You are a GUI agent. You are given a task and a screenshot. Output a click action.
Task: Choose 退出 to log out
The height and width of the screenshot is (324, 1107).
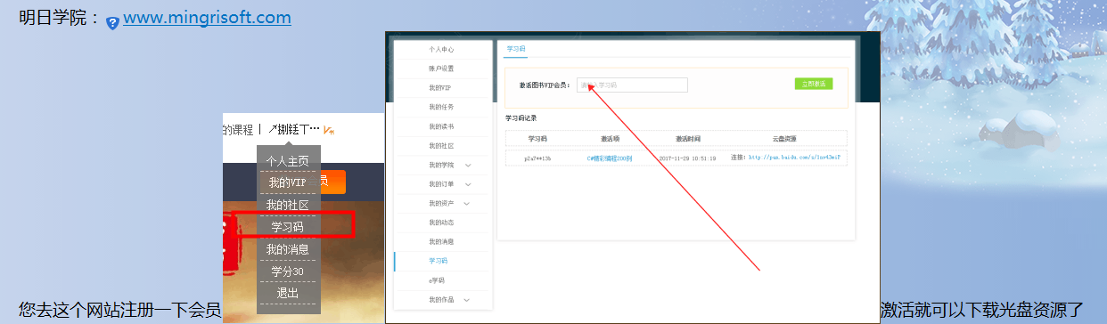(x=288, y=293)
